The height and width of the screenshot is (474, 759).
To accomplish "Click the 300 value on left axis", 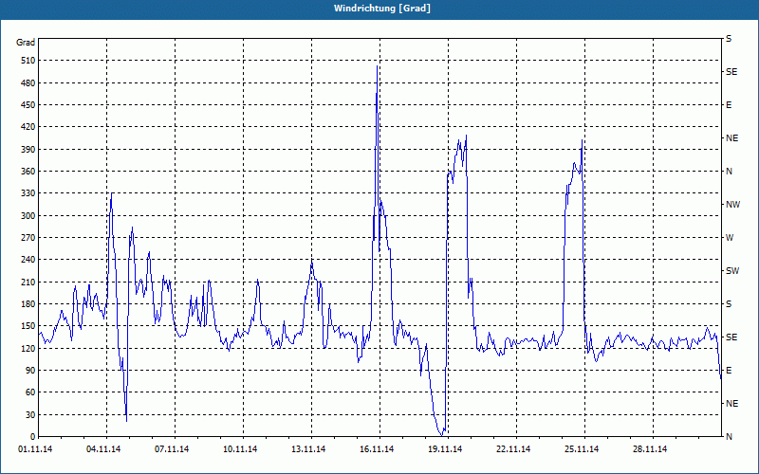I will click(29, 216).
